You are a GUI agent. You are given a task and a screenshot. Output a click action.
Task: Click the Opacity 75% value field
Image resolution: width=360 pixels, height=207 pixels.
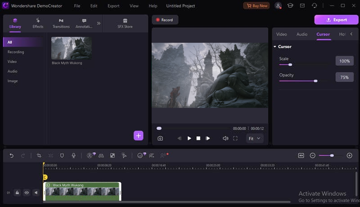345,77
